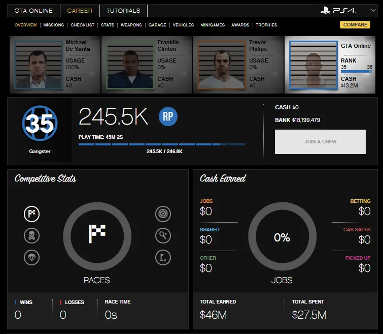Select Franklin Clinton character card
The width and height of the screenshot is (383, 334).
click(x=147, y=65)
